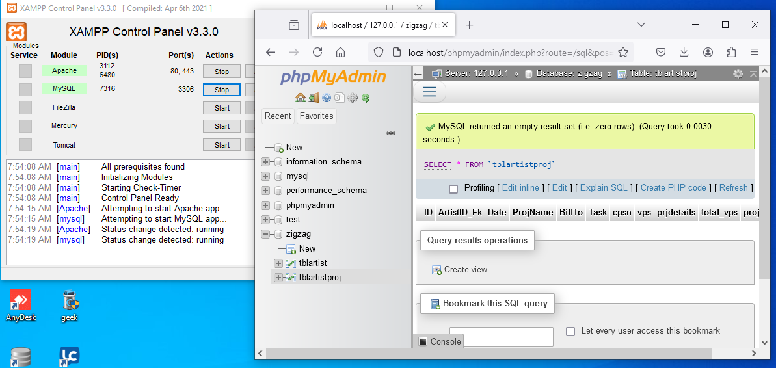Open Recent tables tab
This screenshot has height=368, width=776.
click(x=278, y=116)
